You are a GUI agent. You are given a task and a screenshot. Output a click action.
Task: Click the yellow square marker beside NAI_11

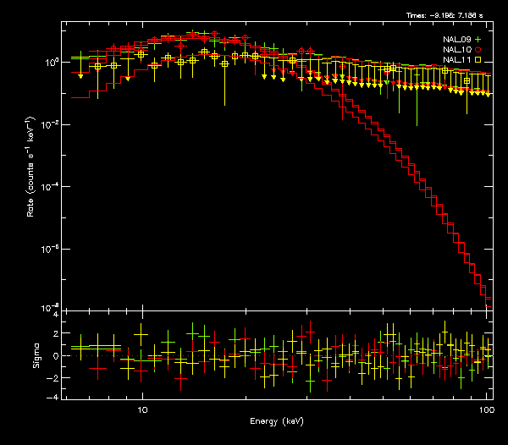tap(478, 60)
